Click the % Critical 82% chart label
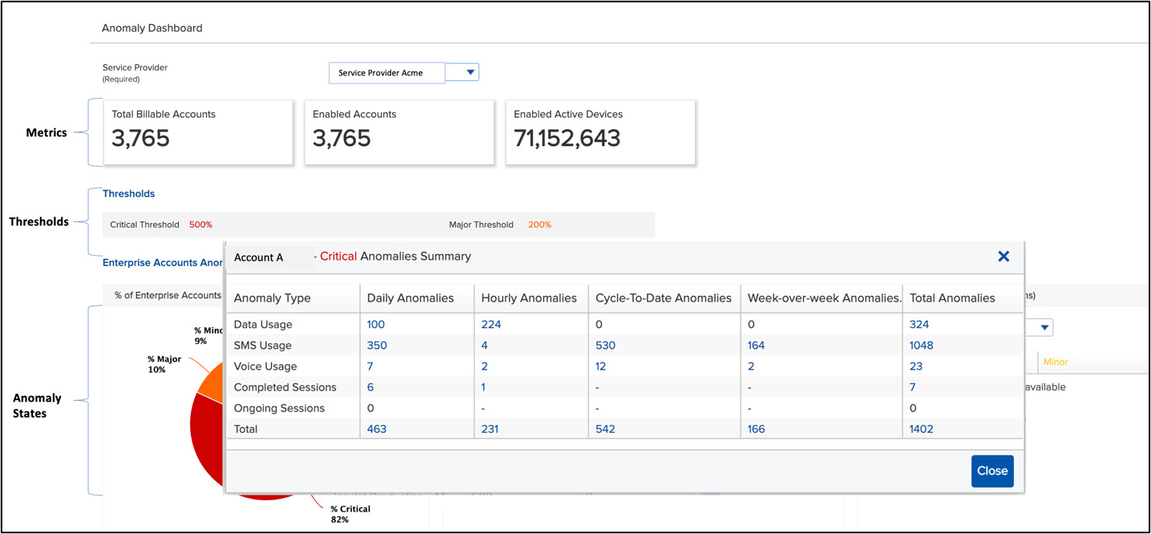The height and width of the screenshot is (534, 1151). 350,514
